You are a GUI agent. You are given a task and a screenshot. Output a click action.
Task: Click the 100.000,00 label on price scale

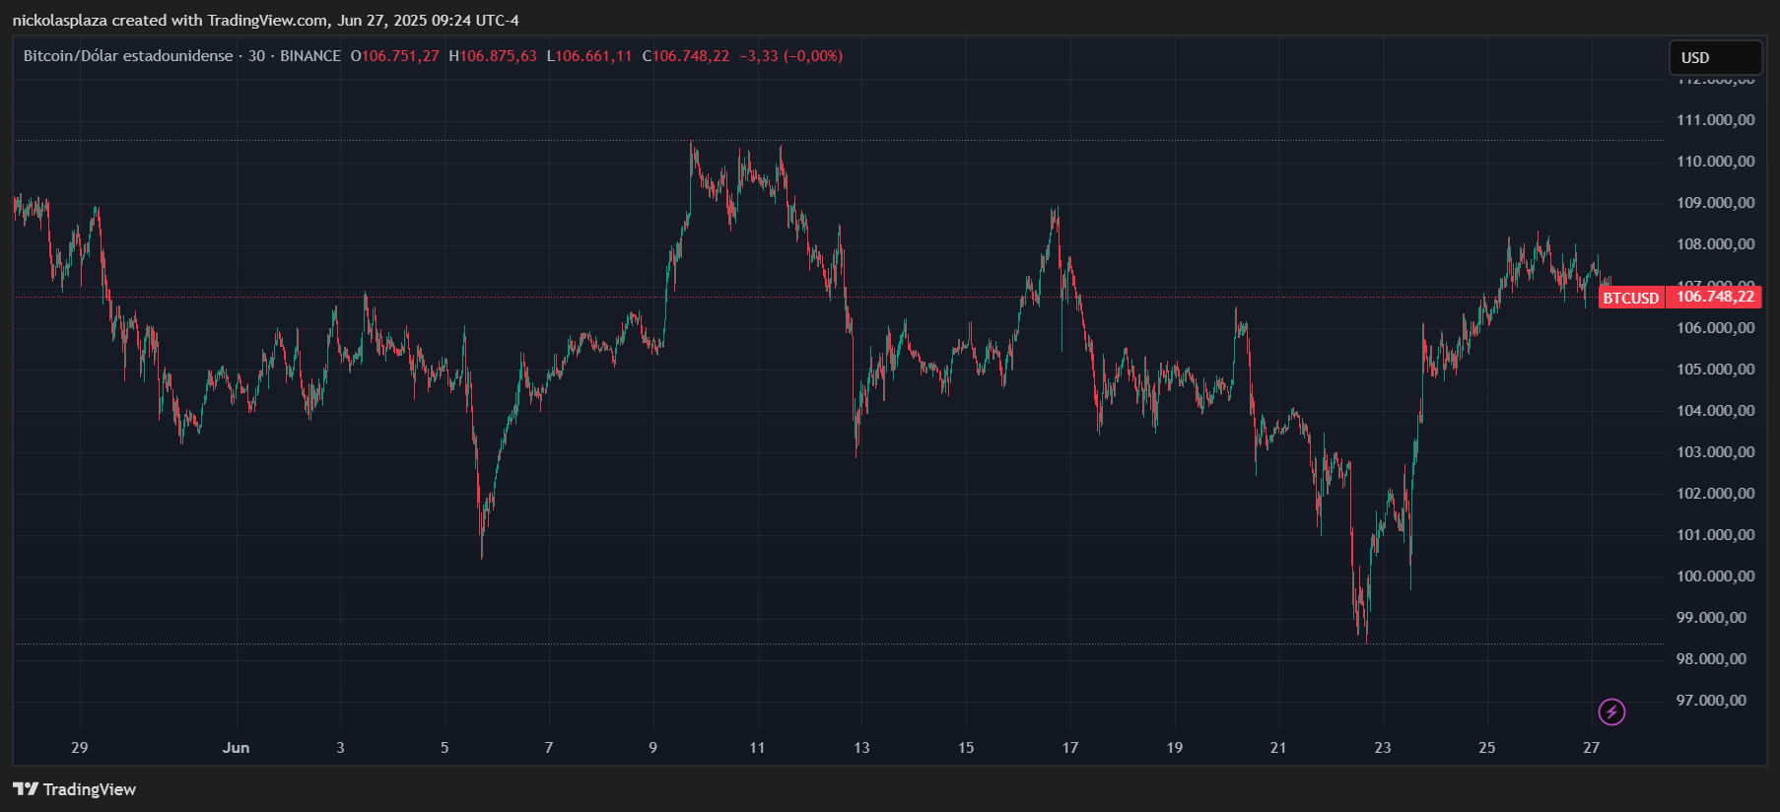1715,576
